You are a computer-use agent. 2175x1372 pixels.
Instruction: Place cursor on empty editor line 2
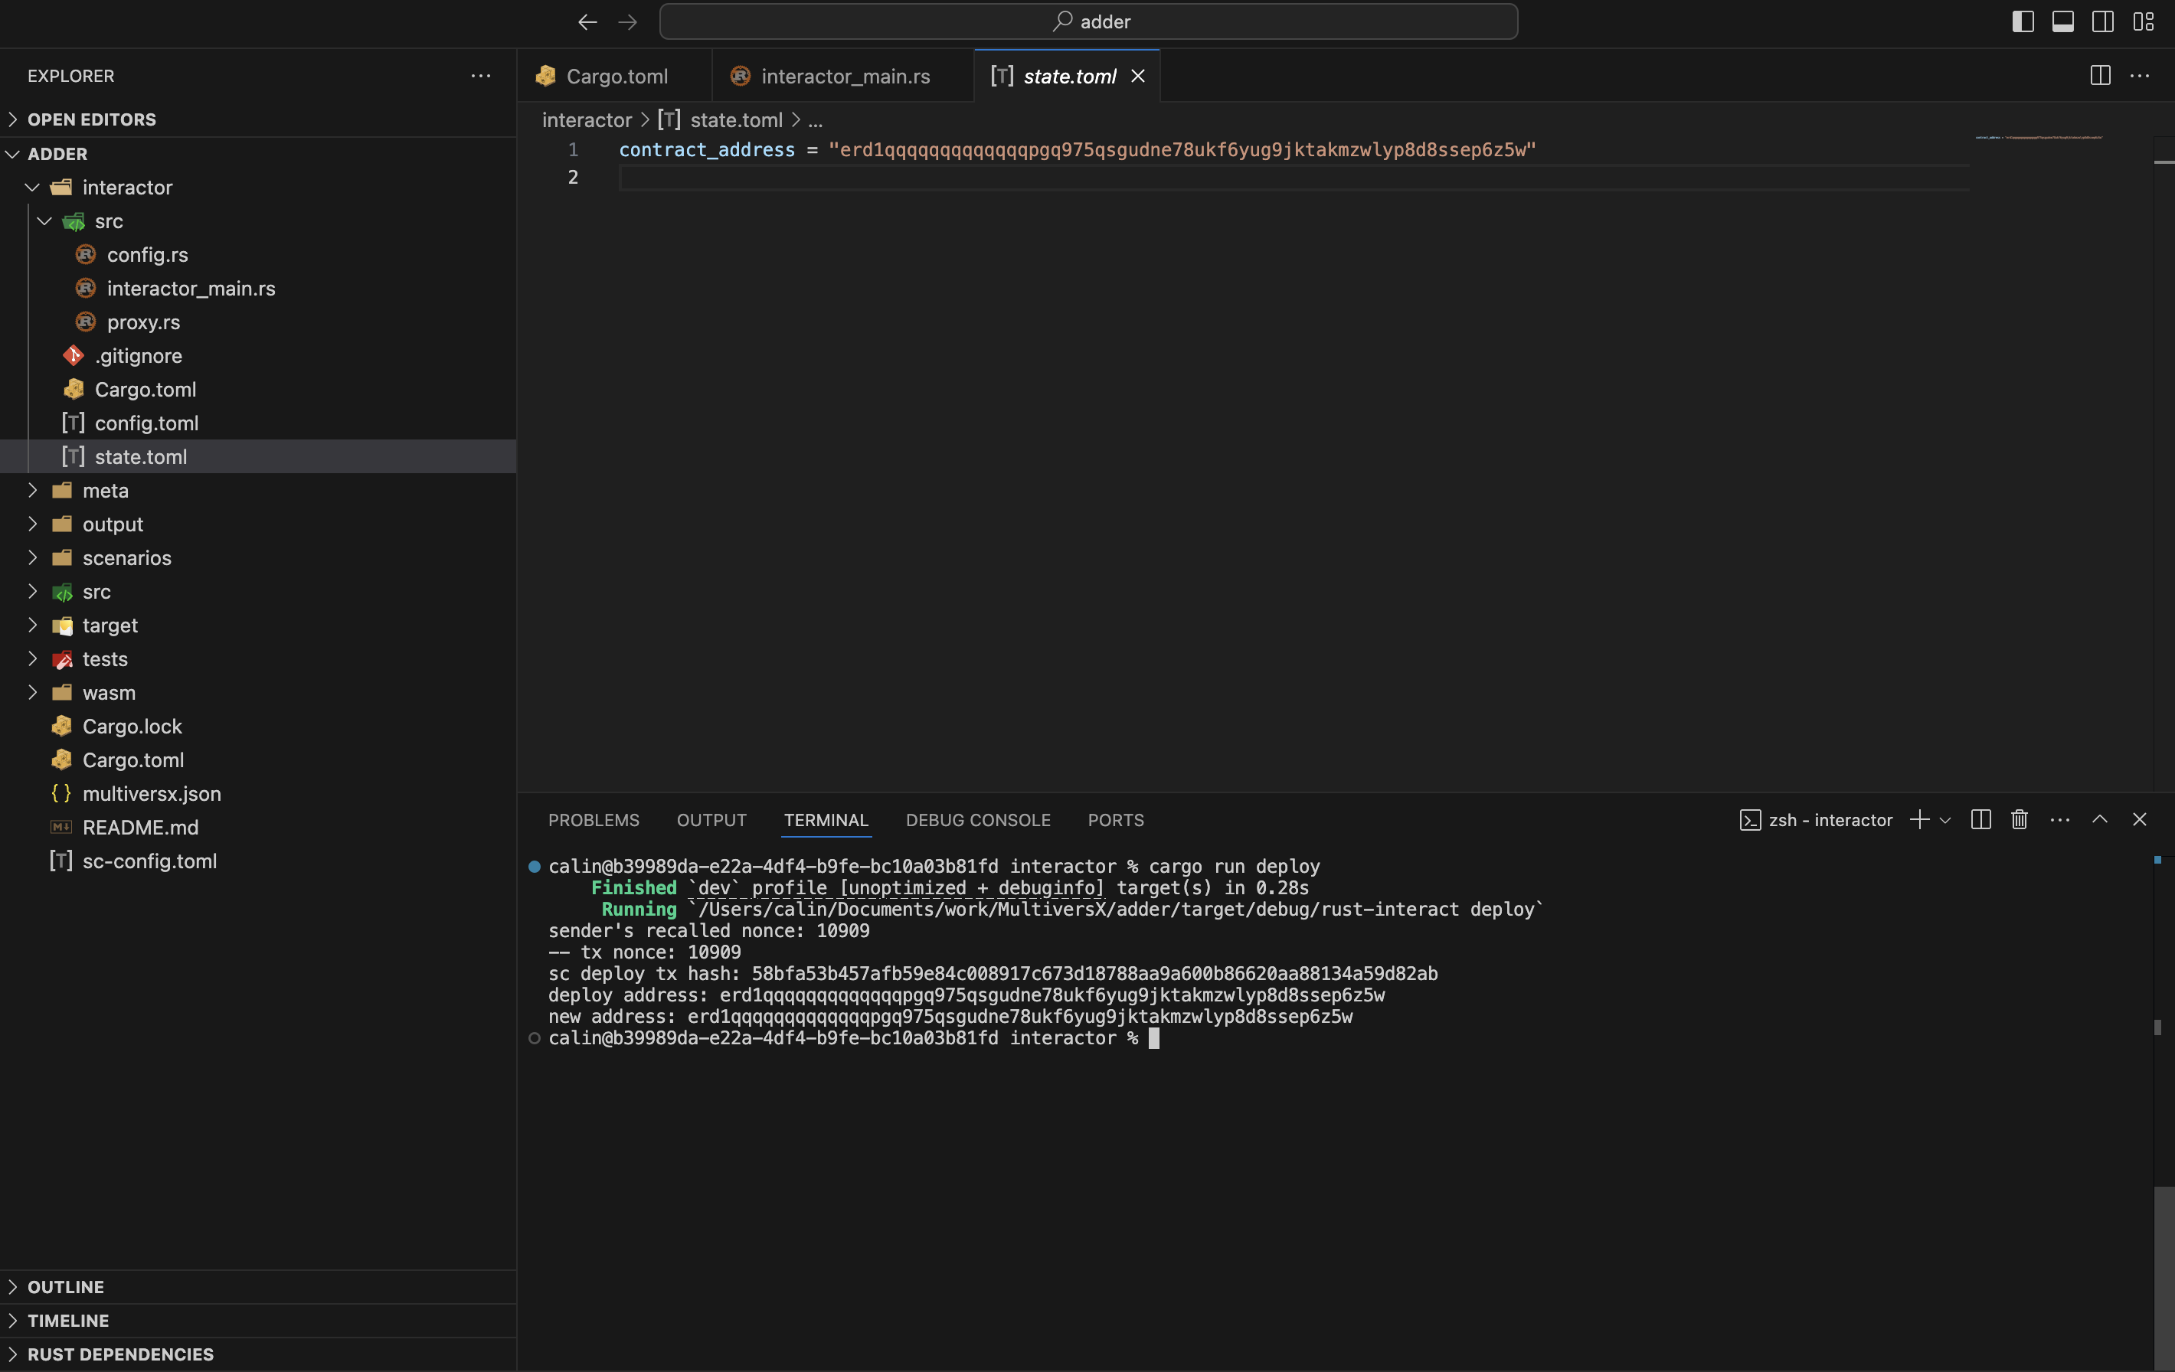tap(1294, 177)
